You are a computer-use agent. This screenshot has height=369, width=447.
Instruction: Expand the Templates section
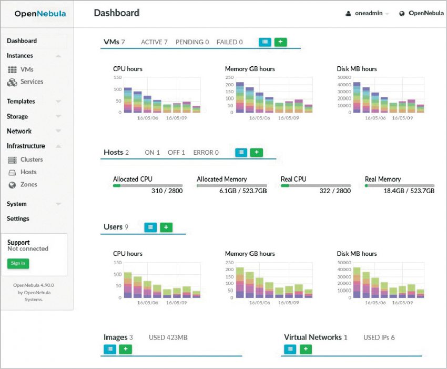click(x=20, y=101)
